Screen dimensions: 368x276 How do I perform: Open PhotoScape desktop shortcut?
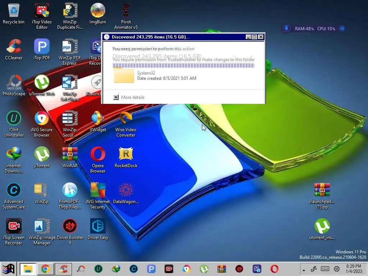pyautogui.click(x=14, y=86)
